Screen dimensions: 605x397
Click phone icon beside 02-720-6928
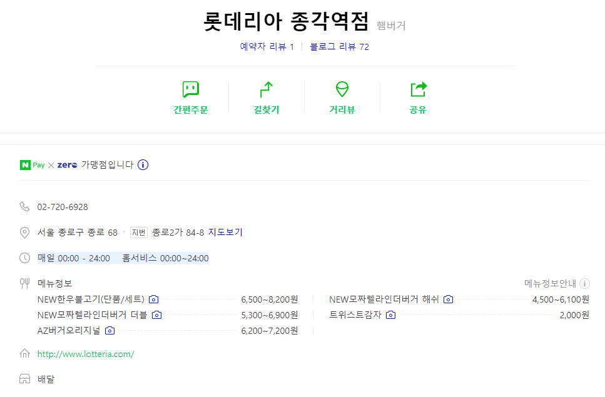click(x=24, y=206)
